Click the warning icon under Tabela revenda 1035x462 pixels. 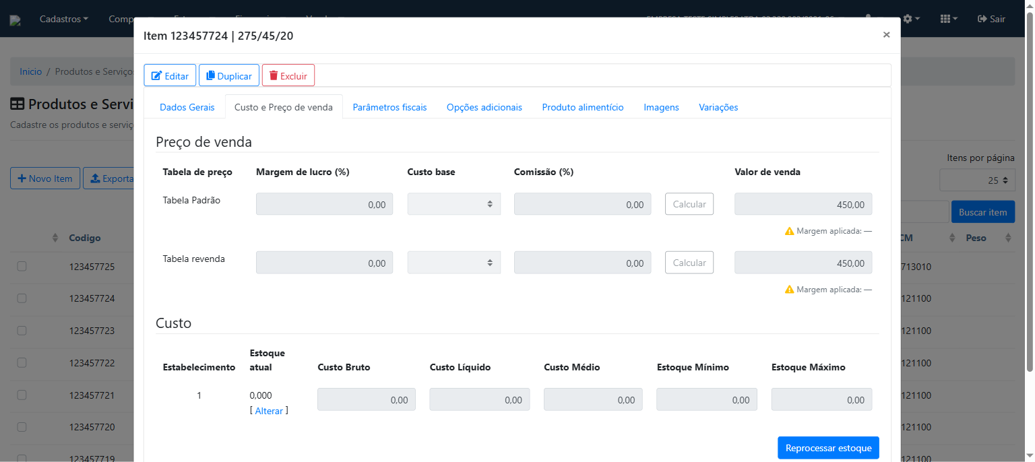coord(789,290)
